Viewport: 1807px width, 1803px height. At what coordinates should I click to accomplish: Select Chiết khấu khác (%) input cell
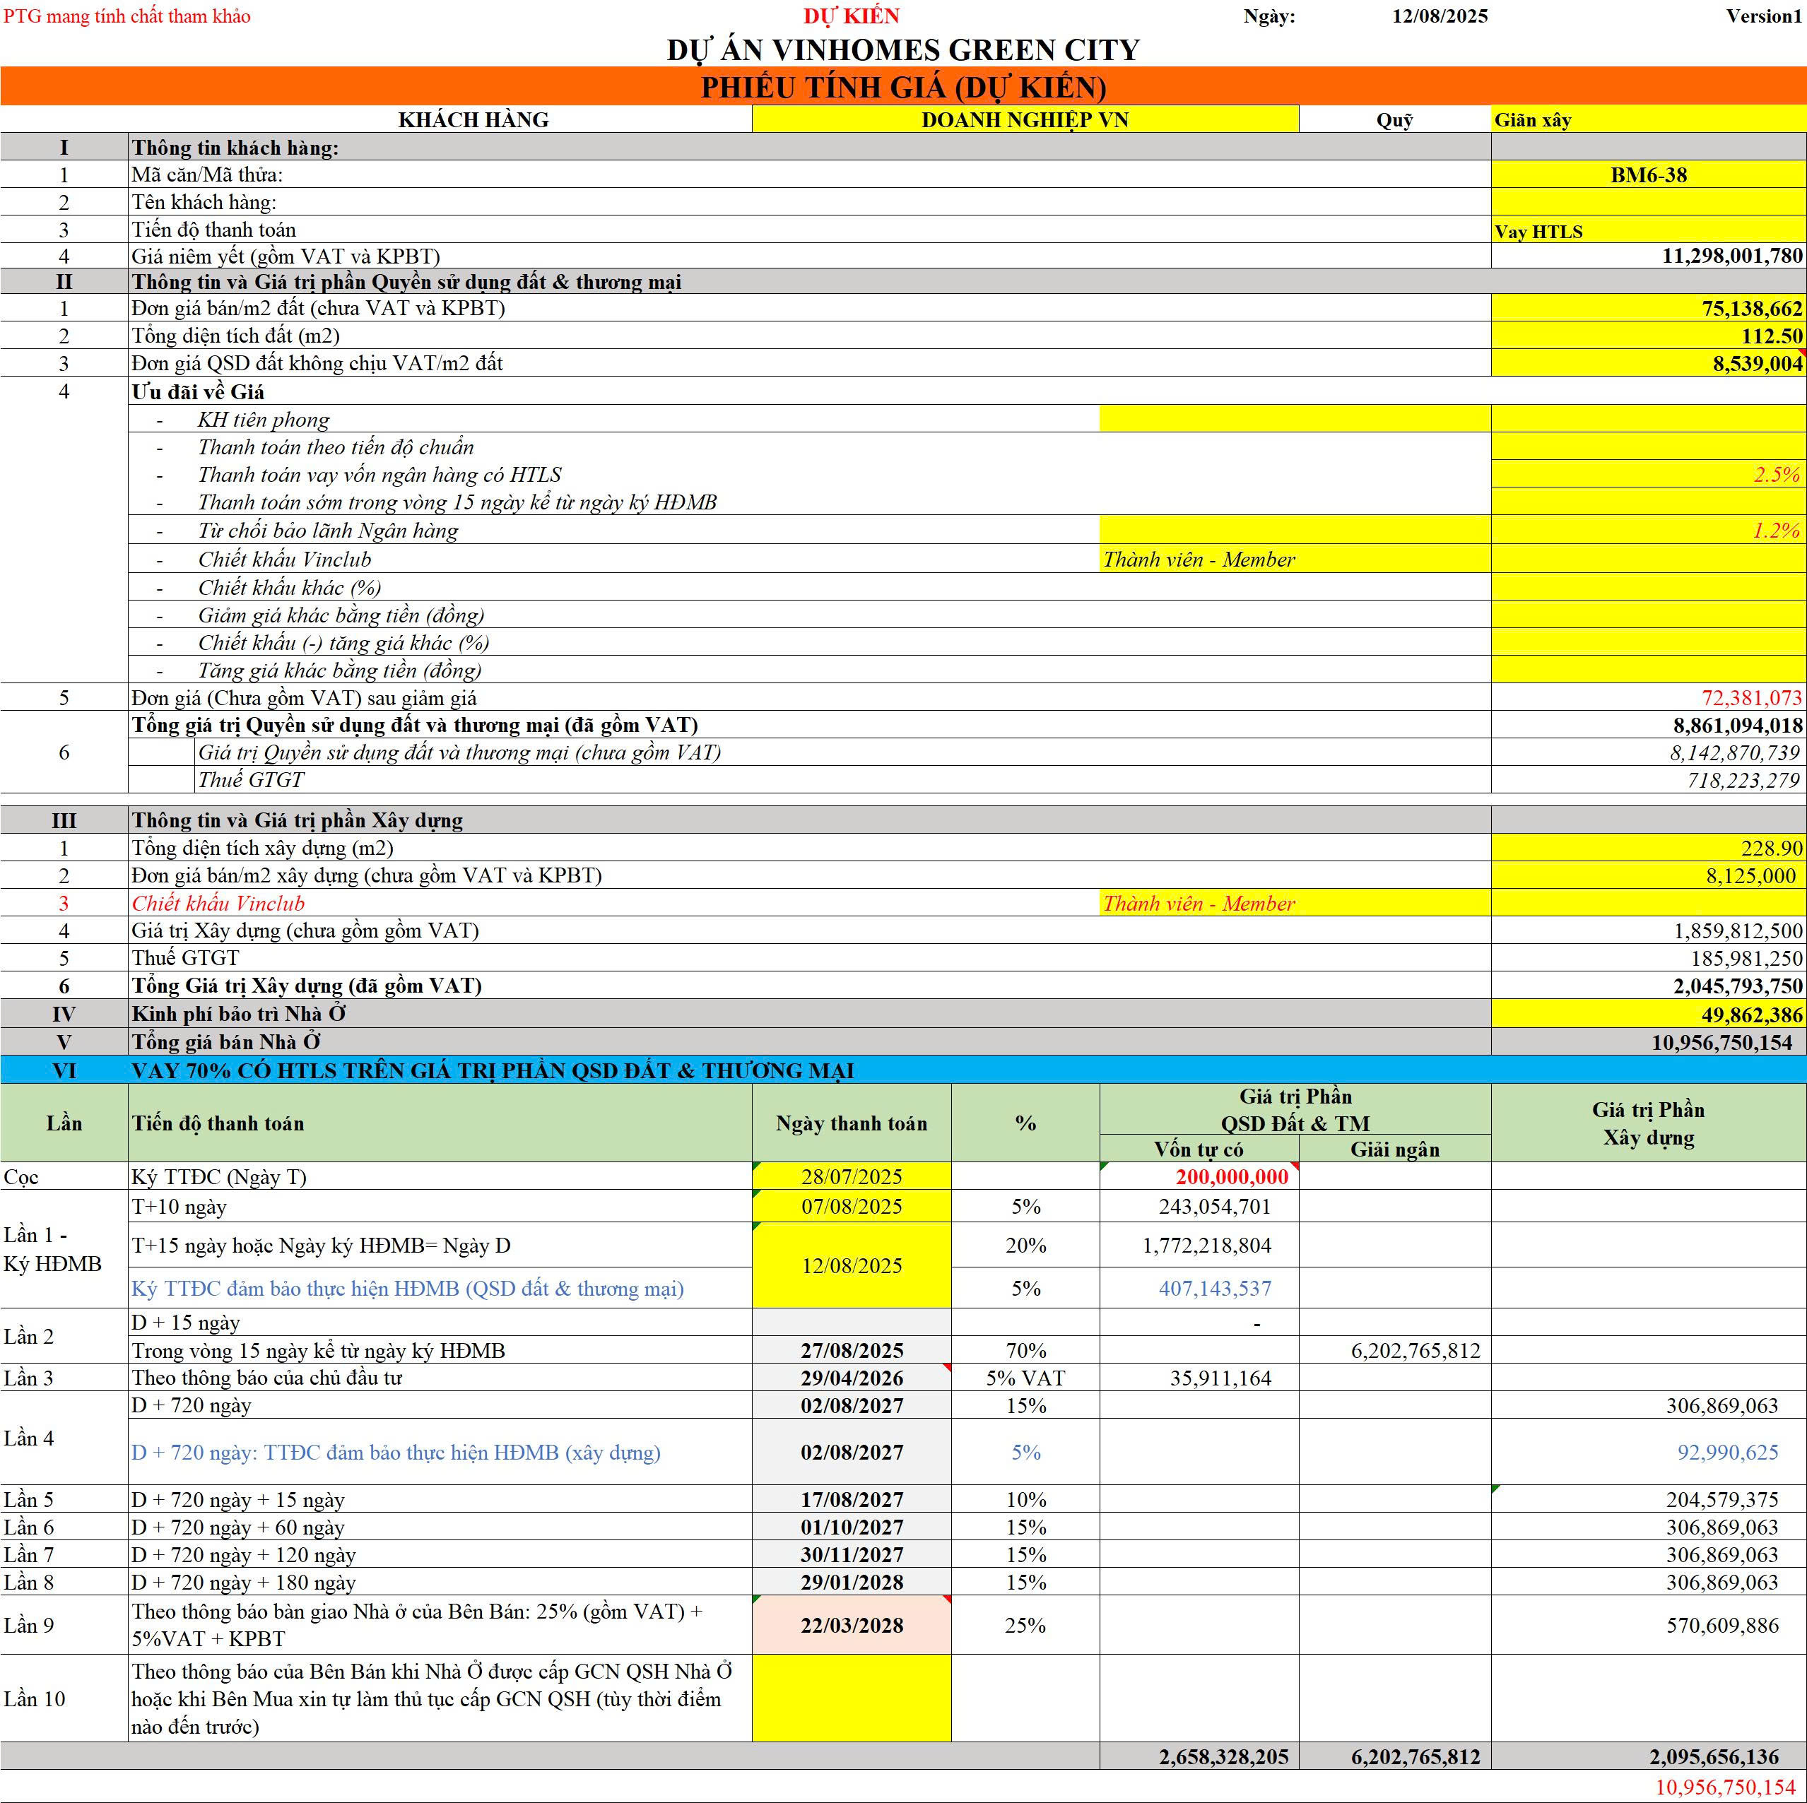[x=1648, y=587]
